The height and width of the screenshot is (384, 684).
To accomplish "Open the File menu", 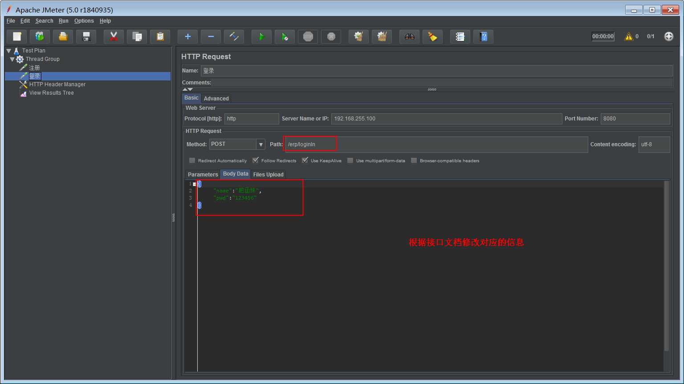I will click(11, 21).
